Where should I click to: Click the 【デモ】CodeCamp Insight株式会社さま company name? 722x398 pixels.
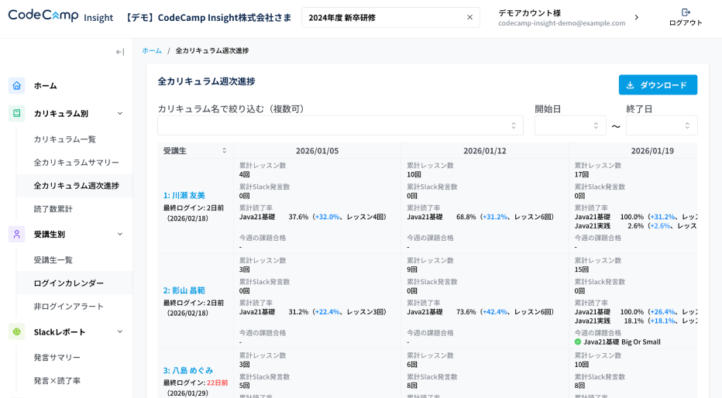point(208,18)
